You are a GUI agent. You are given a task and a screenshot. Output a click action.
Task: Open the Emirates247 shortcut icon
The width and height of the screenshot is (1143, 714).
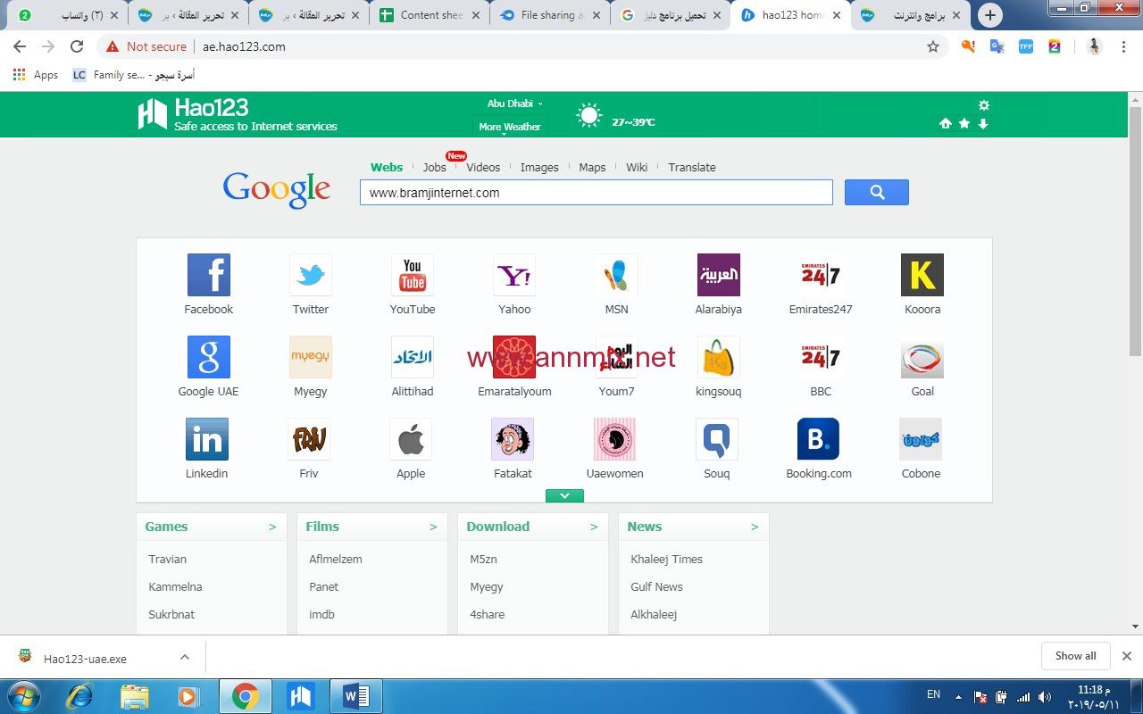821,275
